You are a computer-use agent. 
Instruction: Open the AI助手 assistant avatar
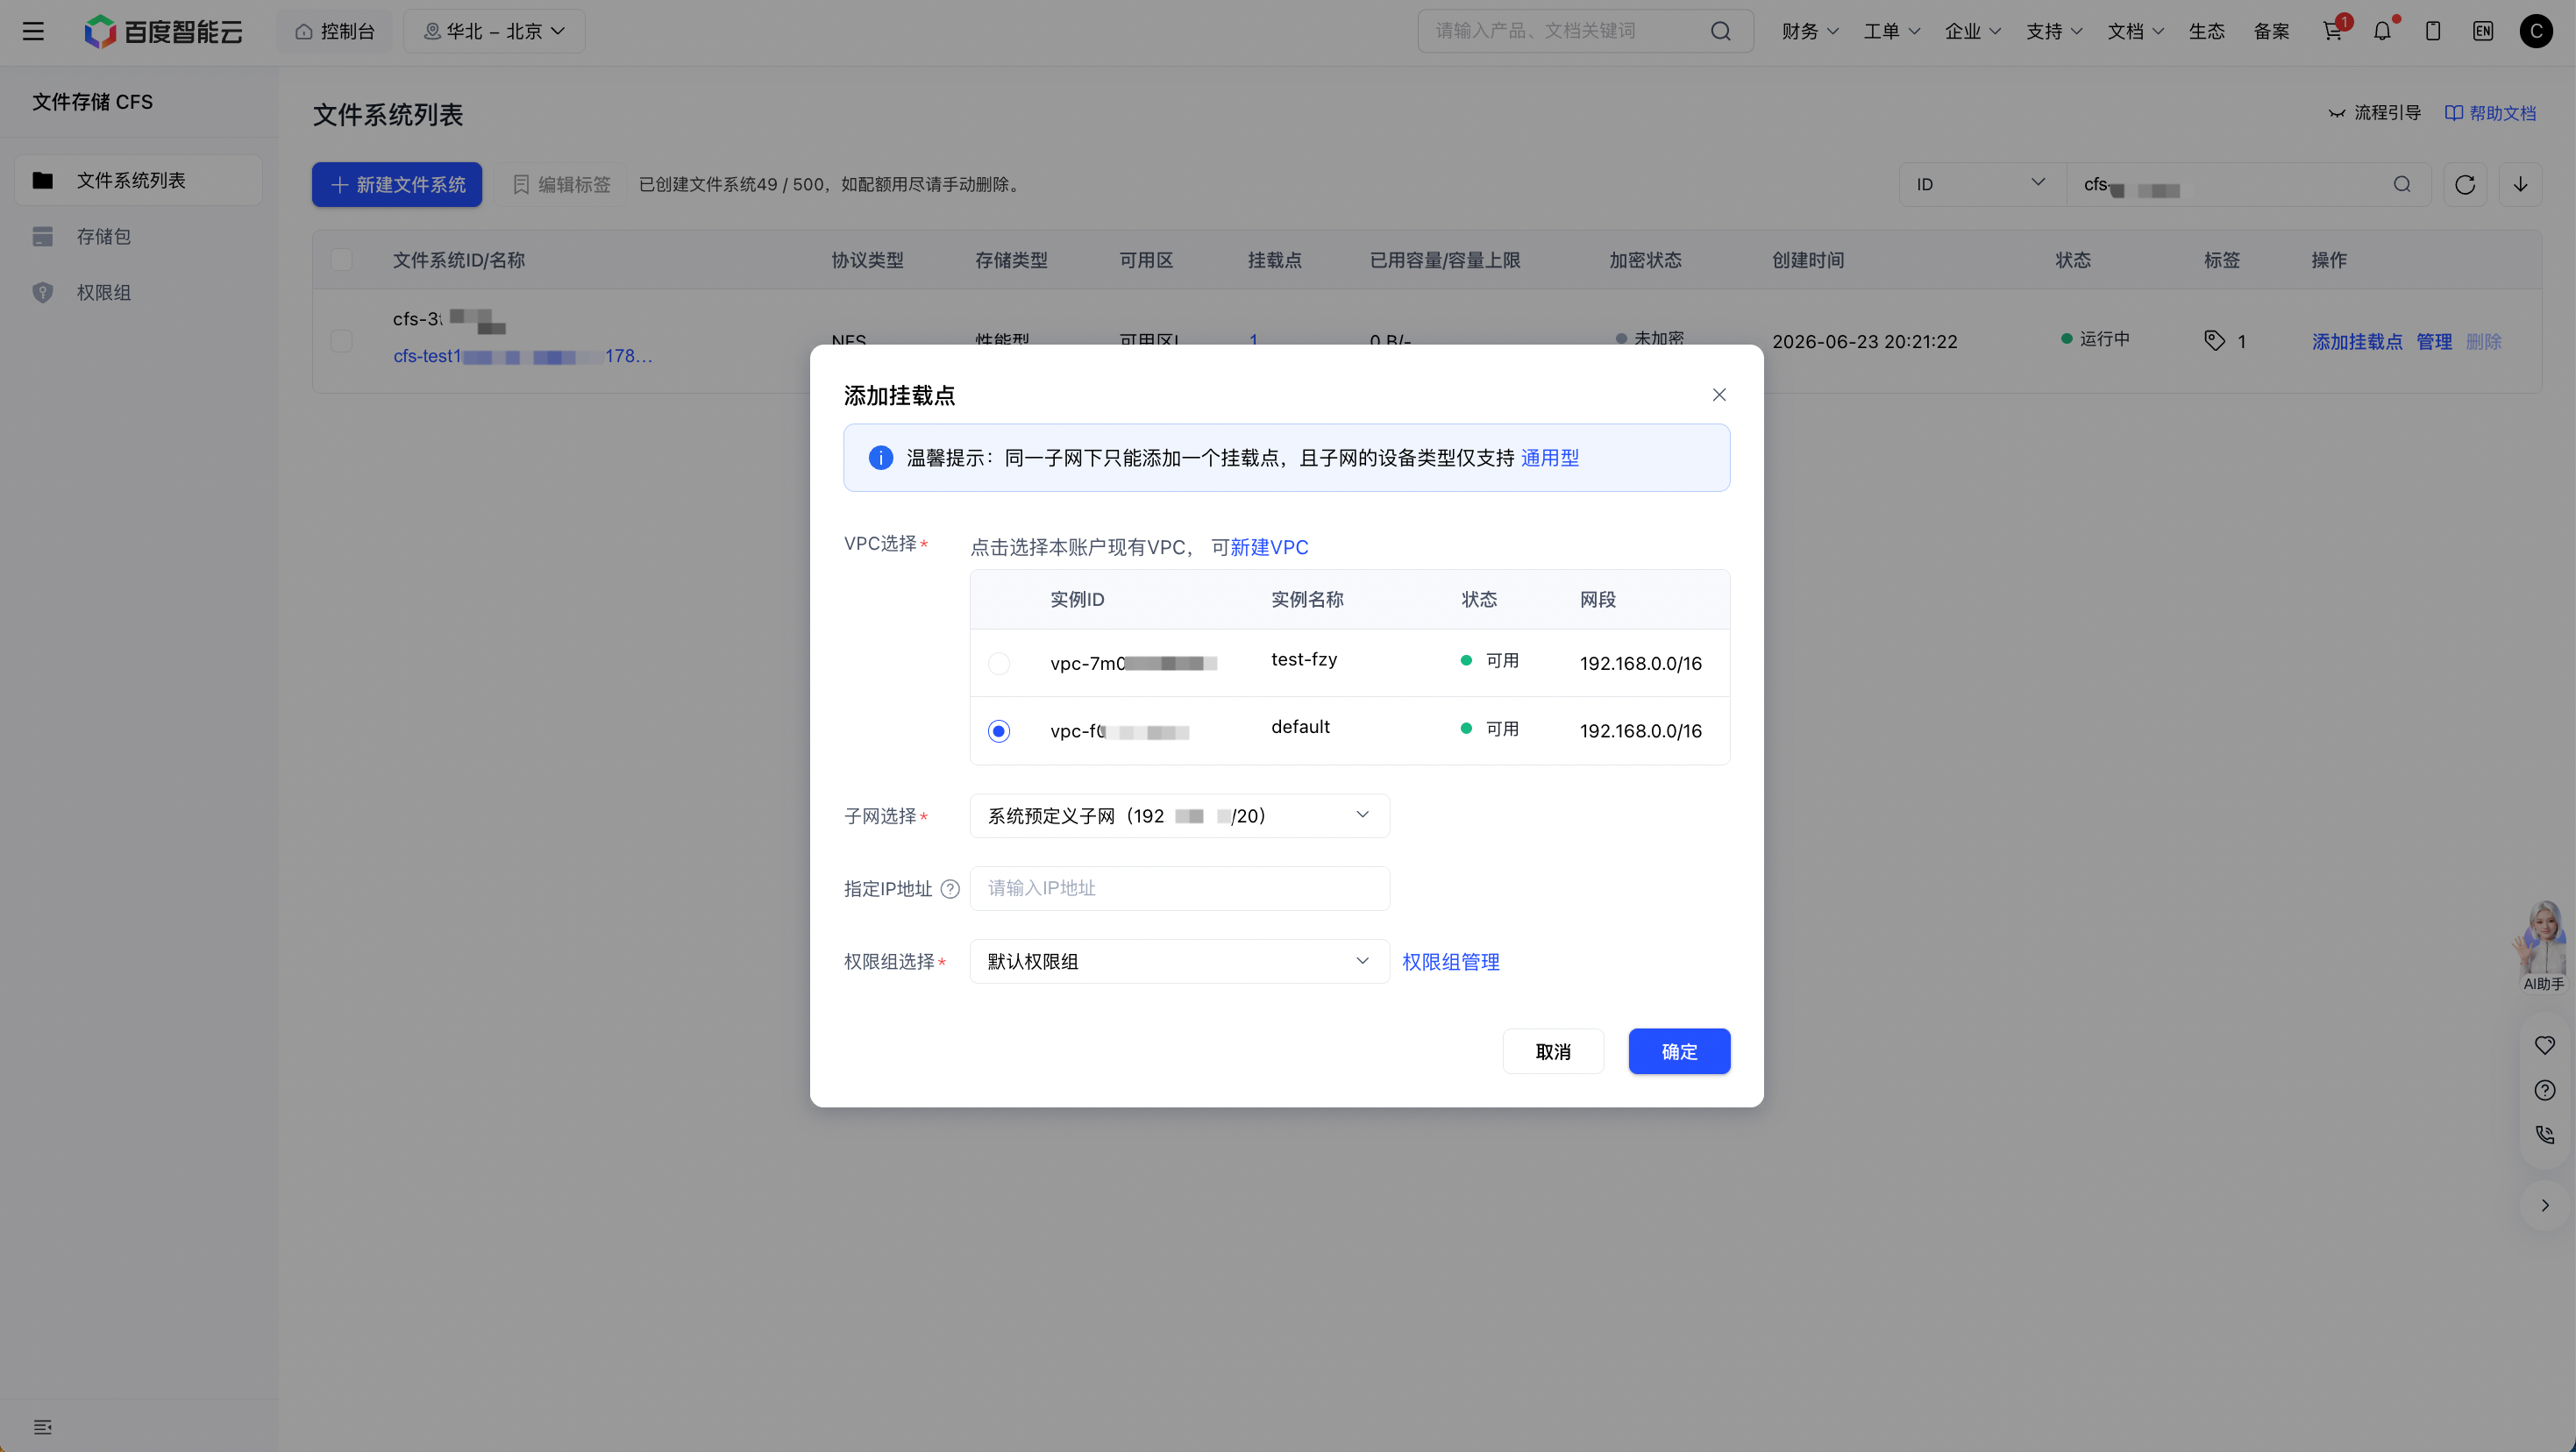click(x=2542, y=945)
